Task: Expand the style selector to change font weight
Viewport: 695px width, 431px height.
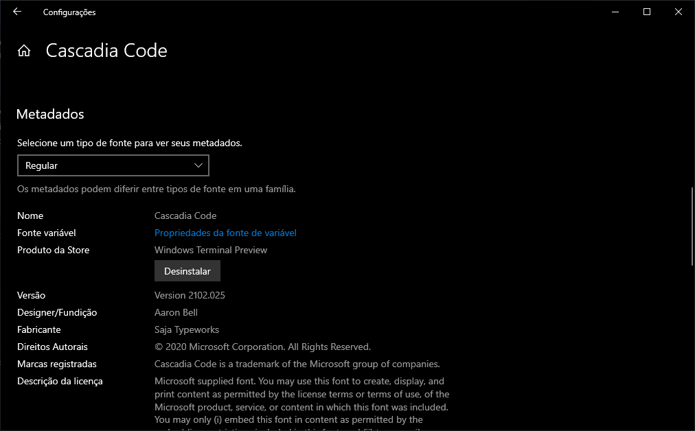Action: (x=113, y=165)
